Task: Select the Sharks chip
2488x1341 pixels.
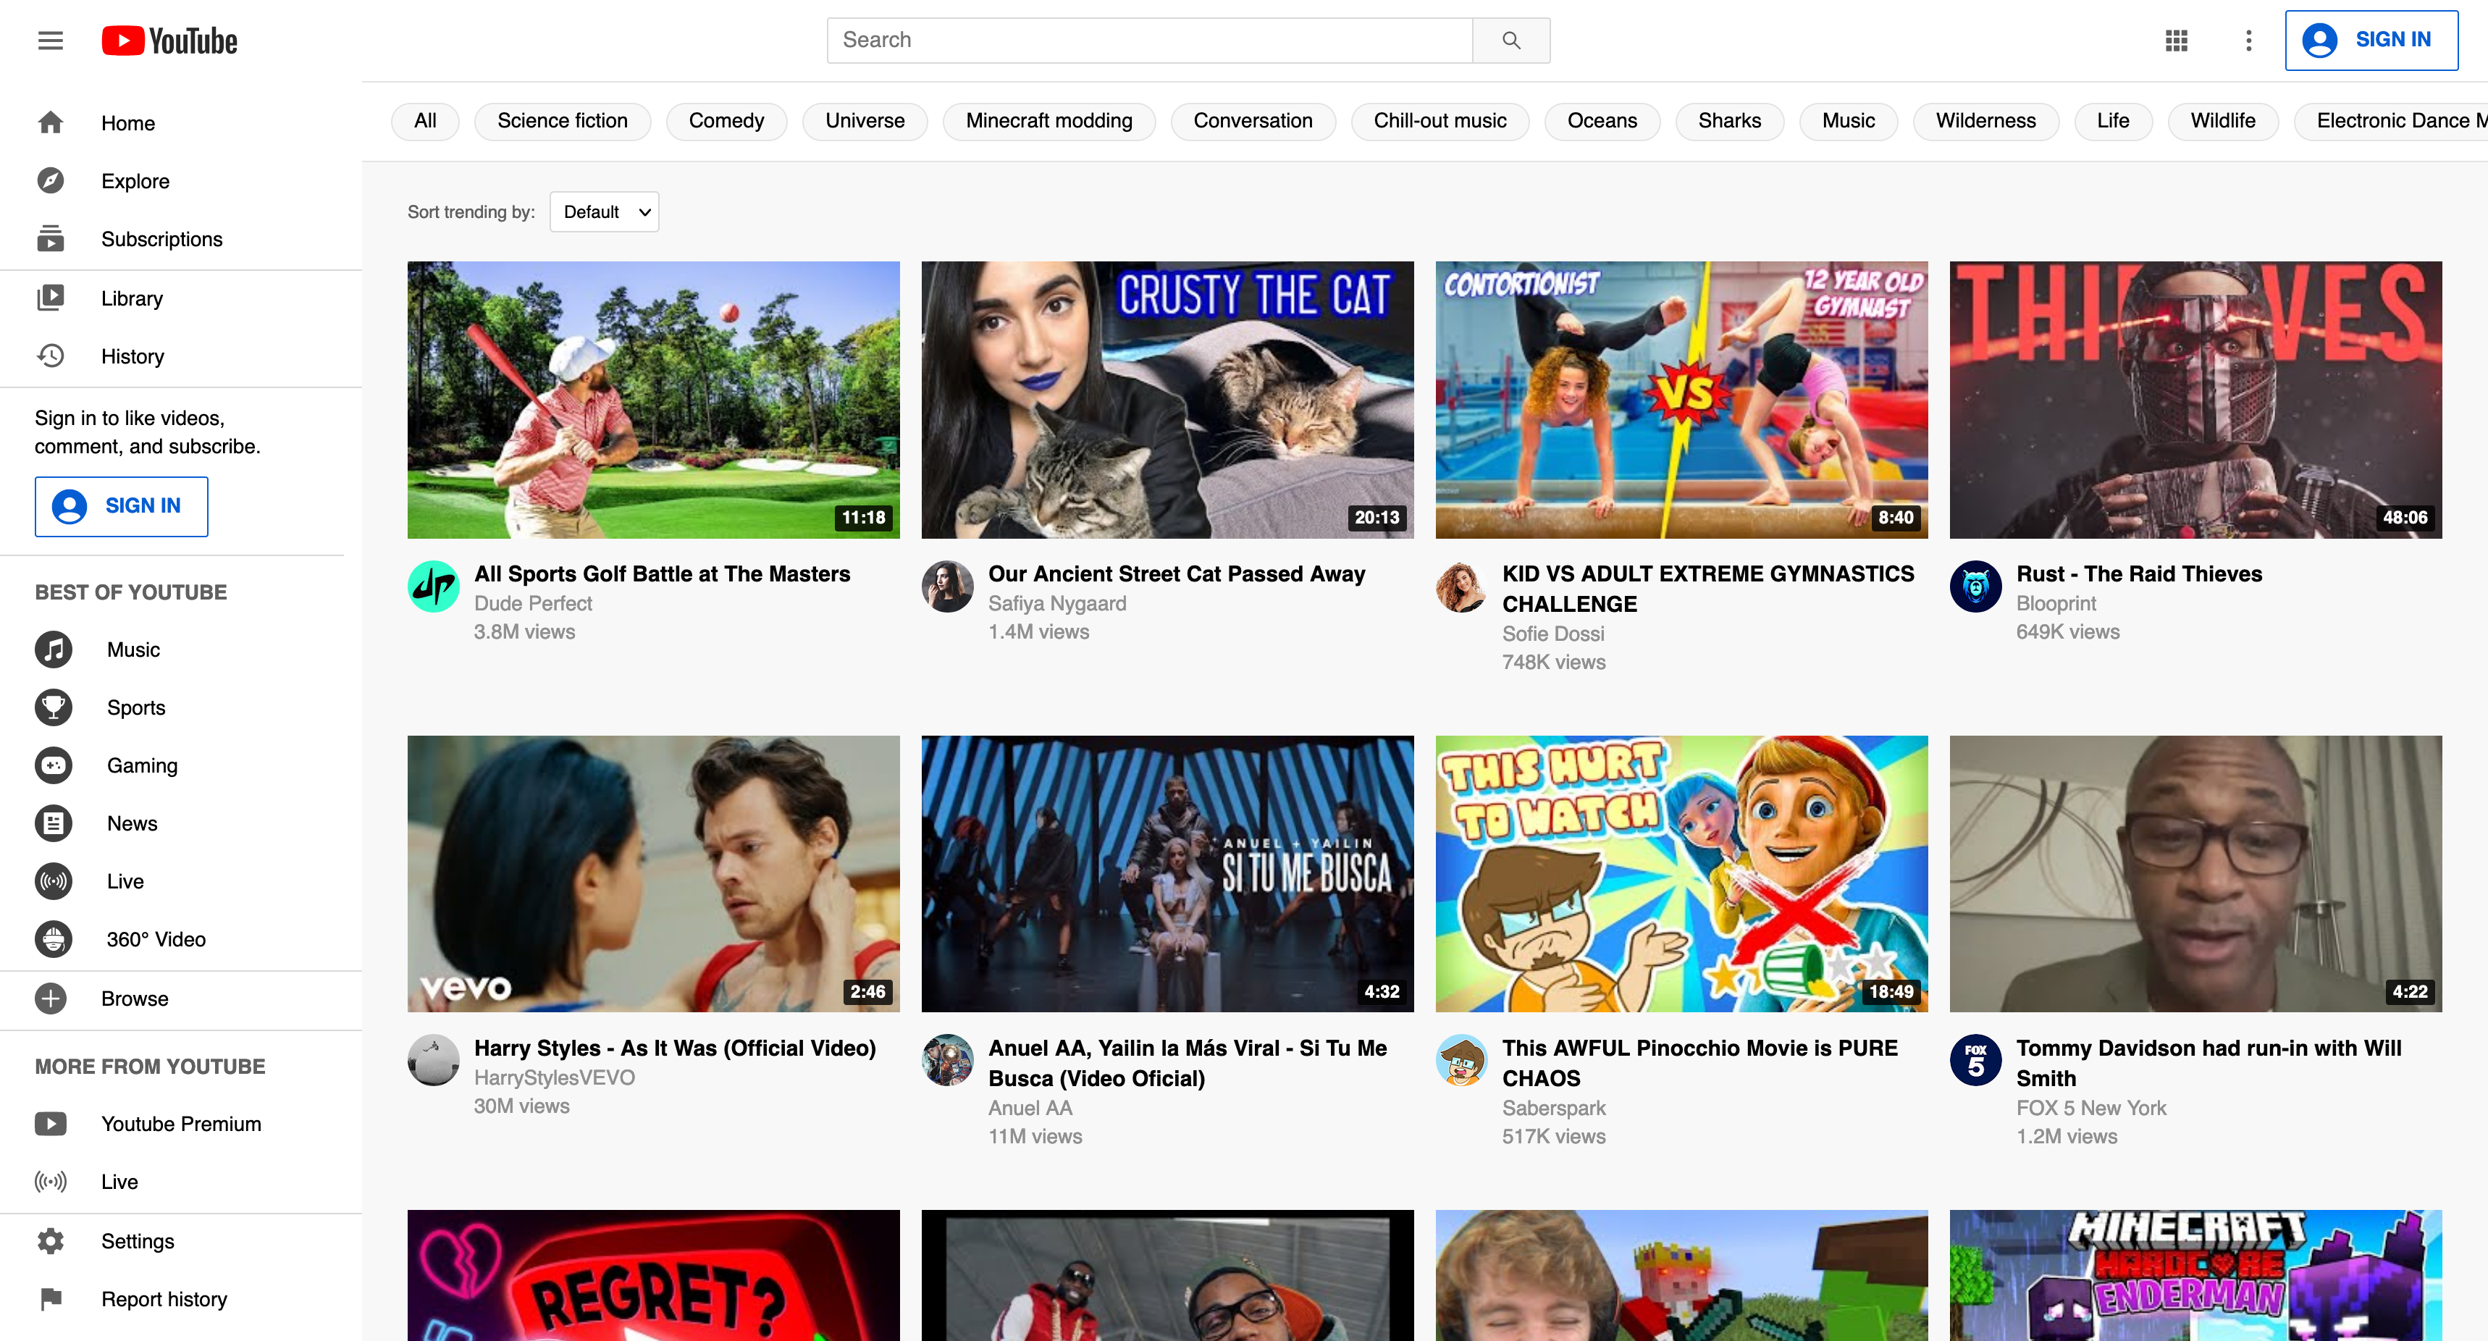Action: (1730, 121)
